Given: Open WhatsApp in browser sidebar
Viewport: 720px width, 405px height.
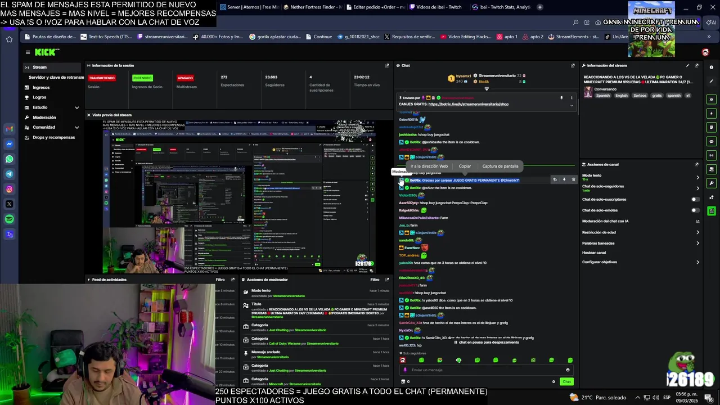Looking at the screenshot, I should [9, 159].
